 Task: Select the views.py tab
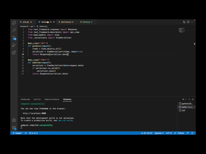coord(45,22)
